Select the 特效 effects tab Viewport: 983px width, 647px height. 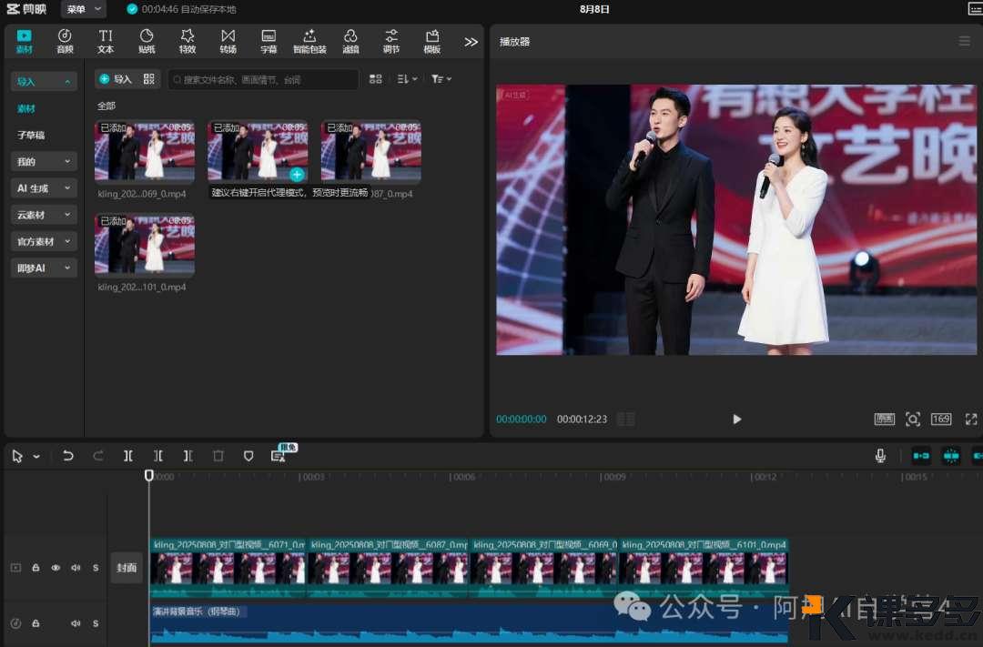pos(187,41)
